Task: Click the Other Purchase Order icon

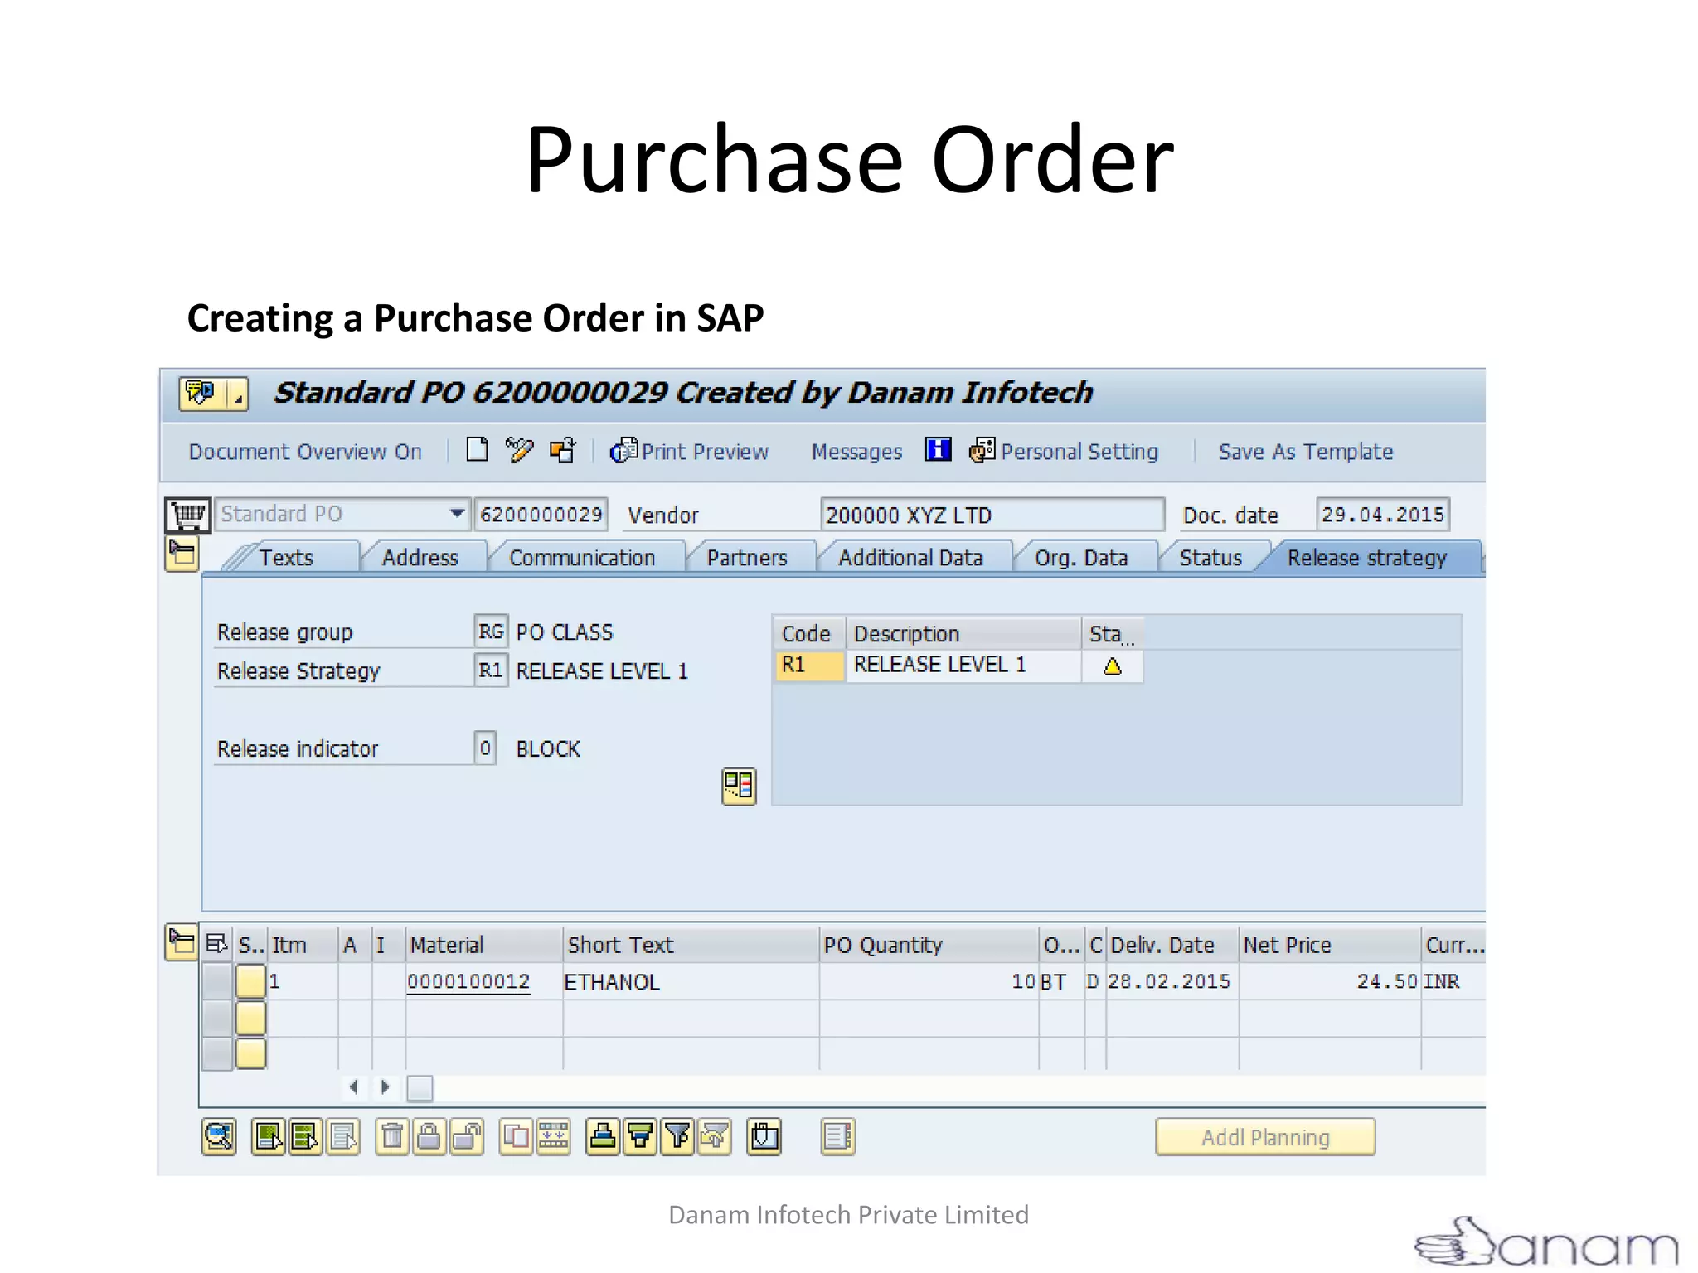Action: coord(562,450)
